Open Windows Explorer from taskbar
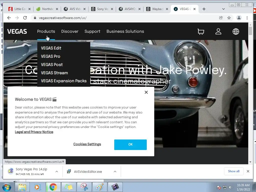The width and height of the screenshot is (256, 192). click(22, 187)
